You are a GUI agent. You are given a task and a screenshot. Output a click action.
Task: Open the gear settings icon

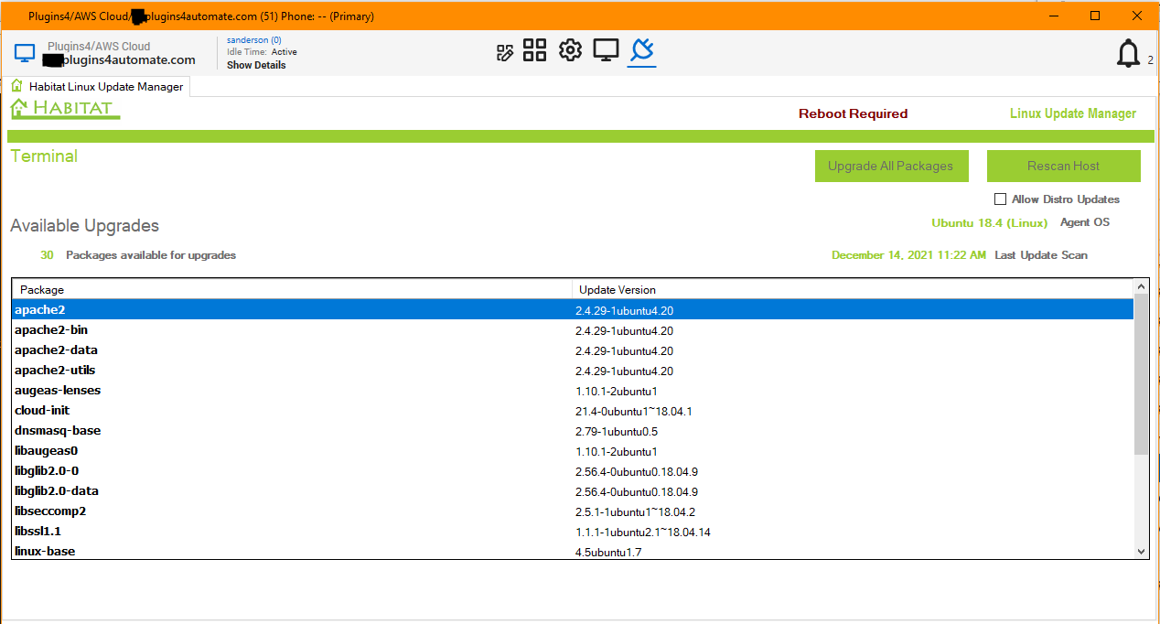(x=570, y=50)
